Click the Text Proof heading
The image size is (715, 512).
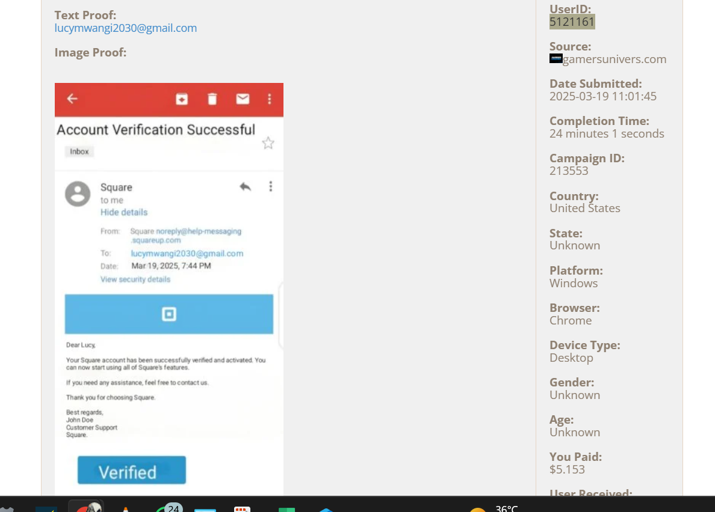[85, 16]
